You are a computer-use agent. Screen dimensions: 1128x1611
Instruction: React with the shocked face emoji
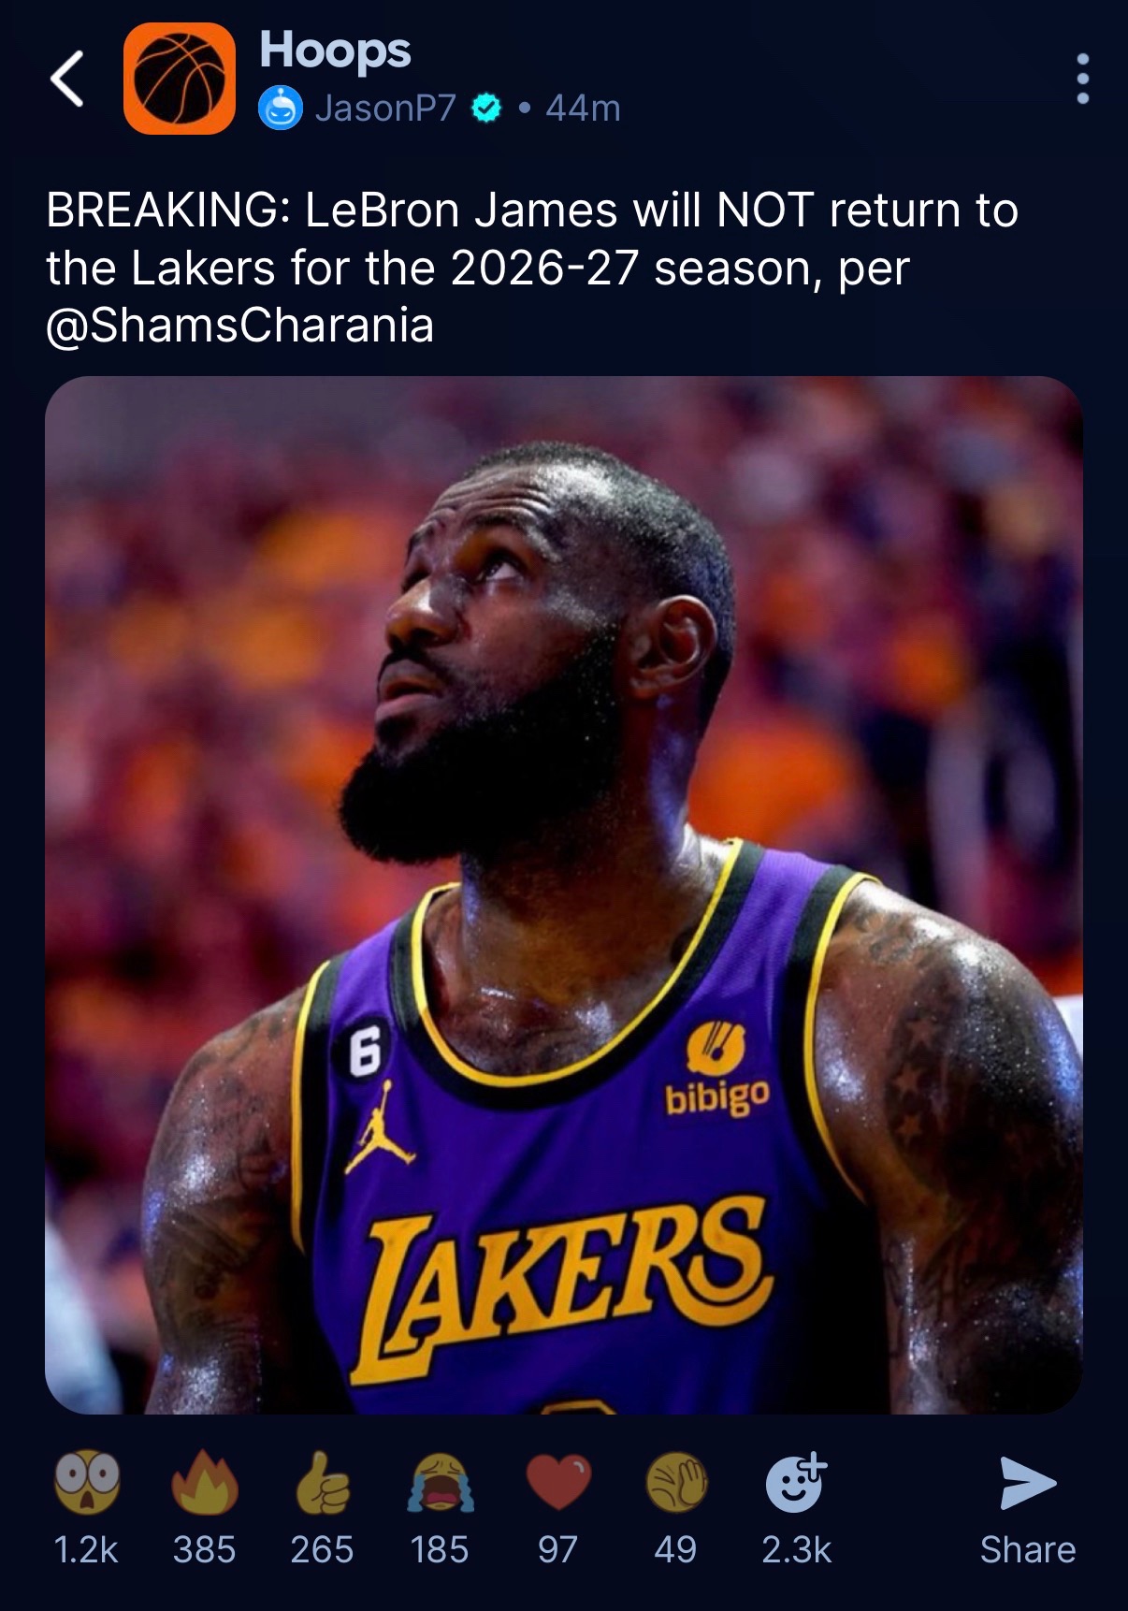87,1482
